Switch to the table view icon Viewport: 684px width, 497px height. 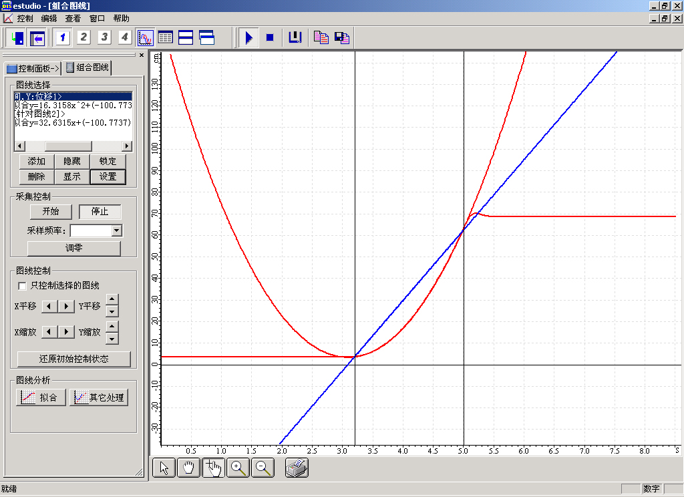pyautogui.click(x=165, y=37)
